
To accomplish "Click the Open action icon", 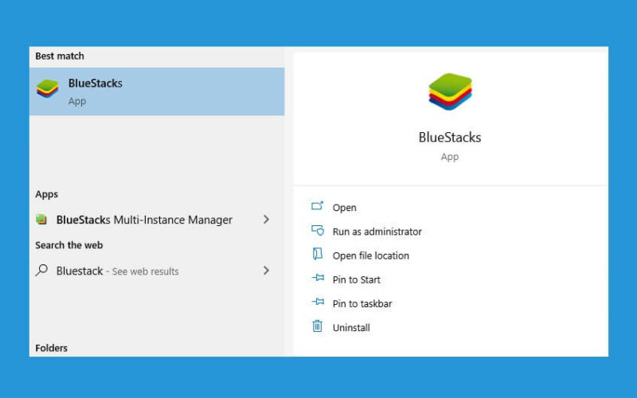I will (317, 206).
